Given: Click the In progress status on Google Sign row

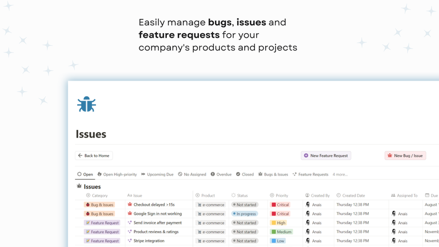Looking at the screenshot, I should tap(245, 214).
